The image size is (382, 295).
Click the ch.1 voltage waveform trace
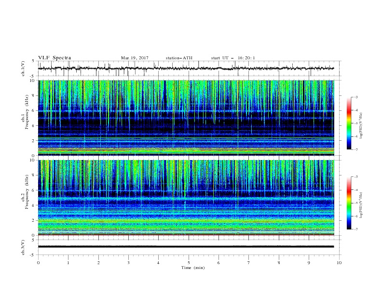point(186,68)
